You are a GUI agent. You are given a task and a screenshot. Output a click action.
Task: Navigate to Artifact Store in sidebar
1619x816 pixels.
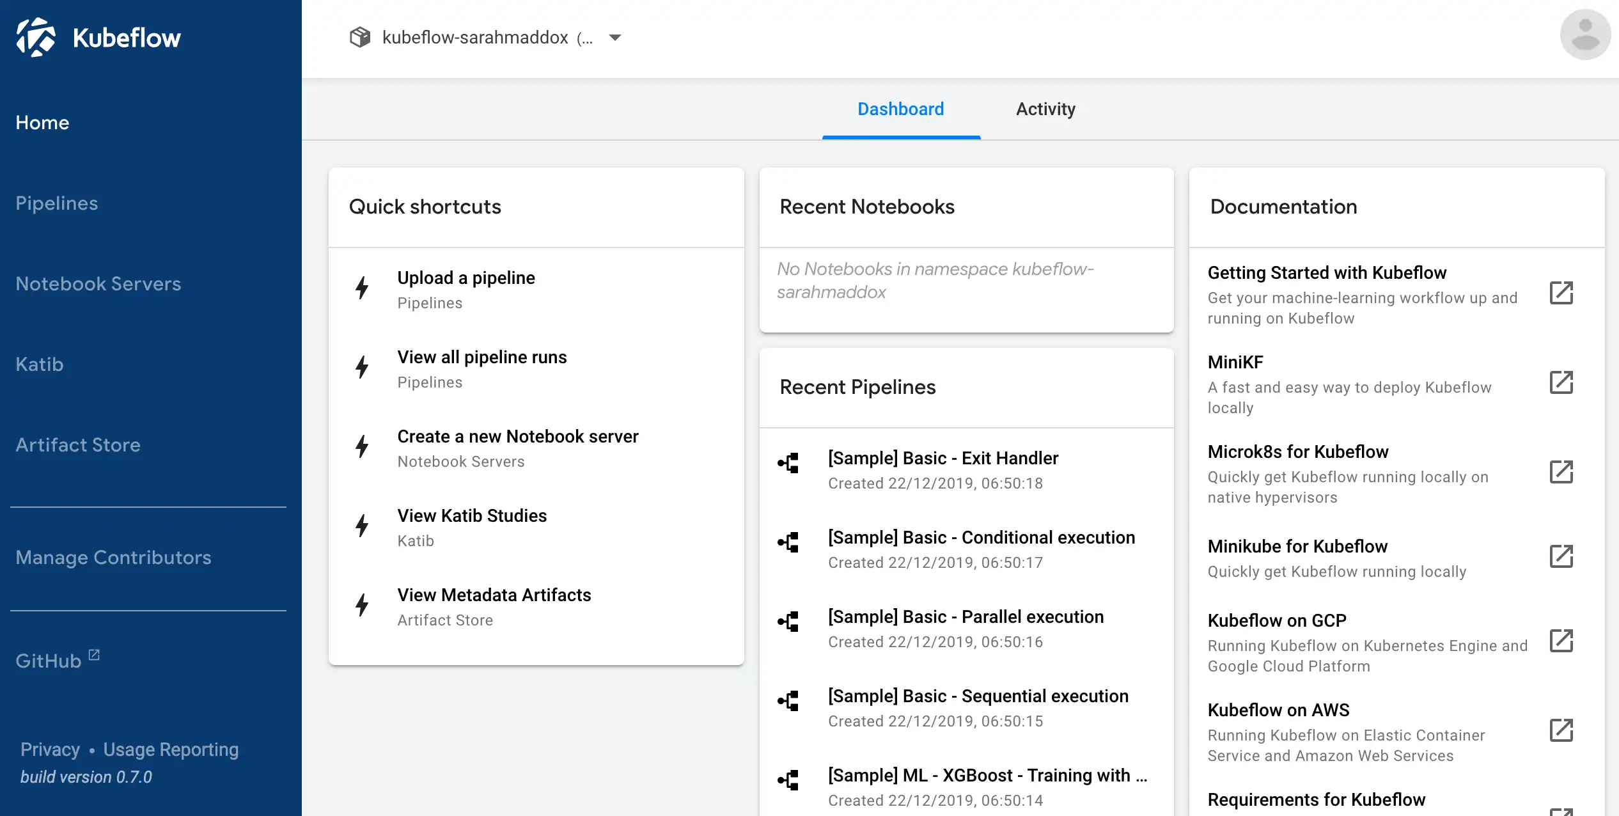(x=78, y=444)
